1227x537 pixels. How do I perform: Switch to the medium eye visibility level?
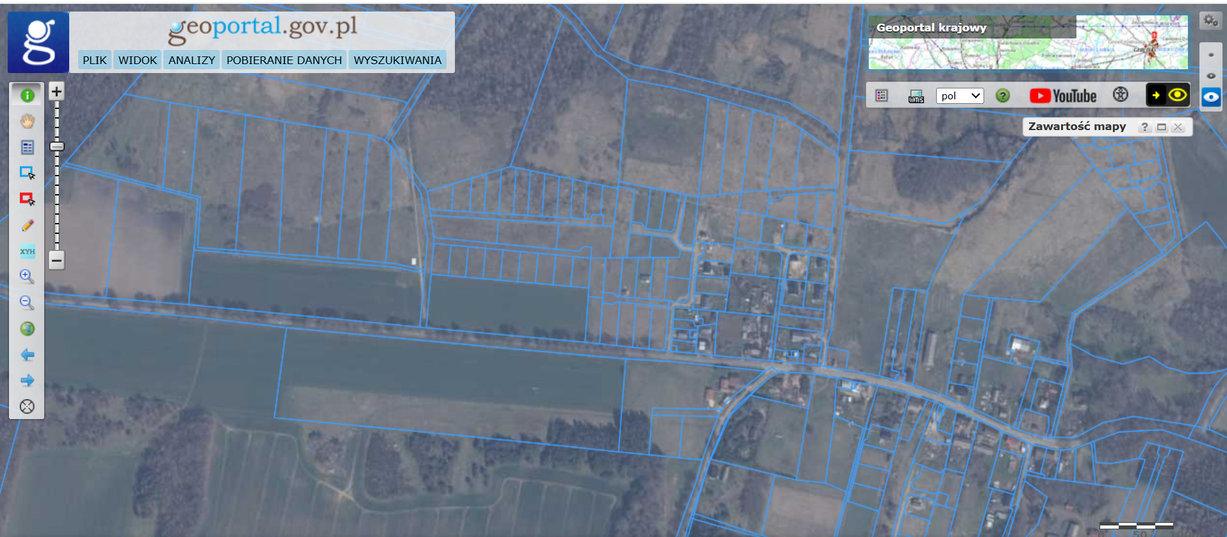point(1210,76)
